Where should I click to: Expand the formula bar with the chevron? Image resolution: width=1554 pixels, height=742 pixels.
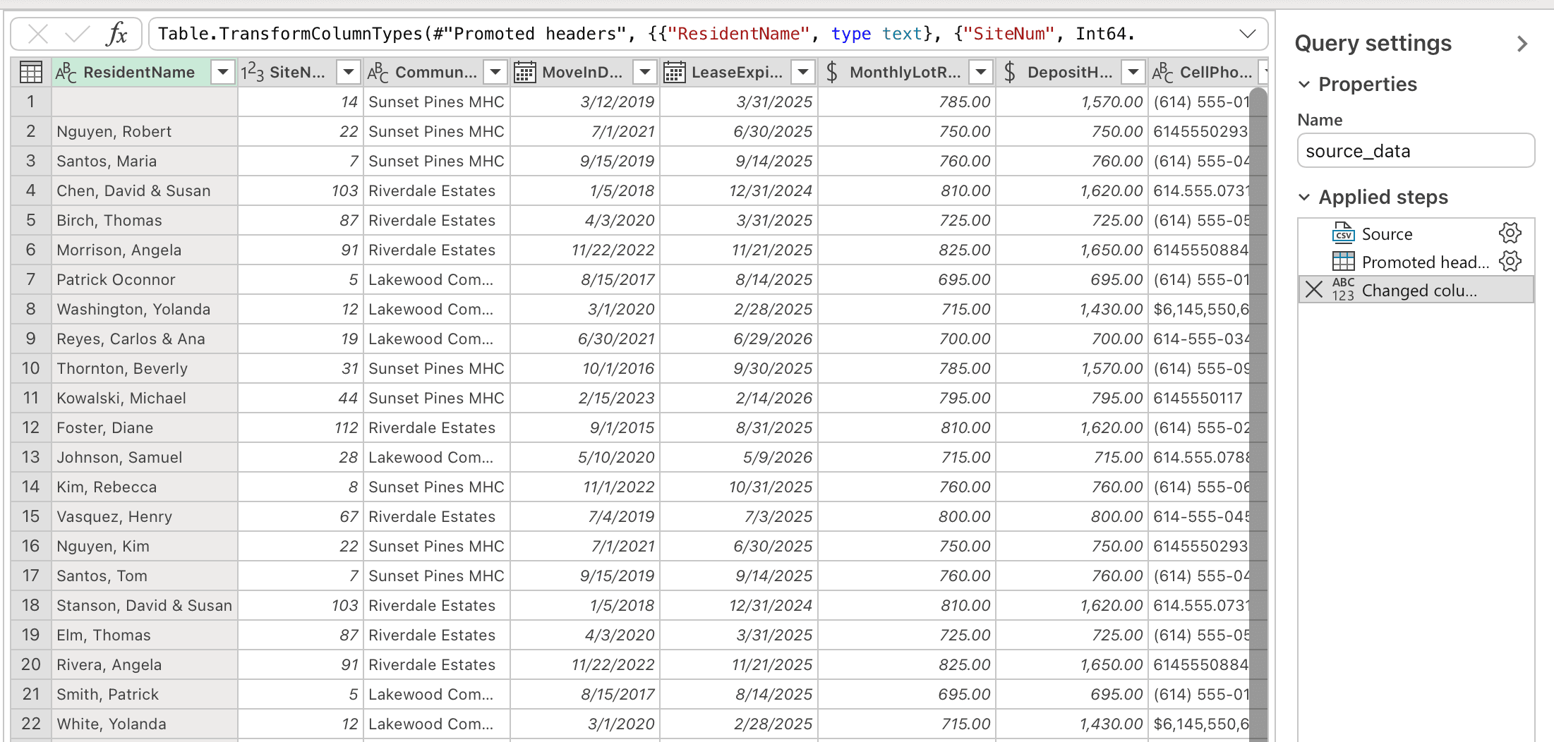pos(1247,34)
